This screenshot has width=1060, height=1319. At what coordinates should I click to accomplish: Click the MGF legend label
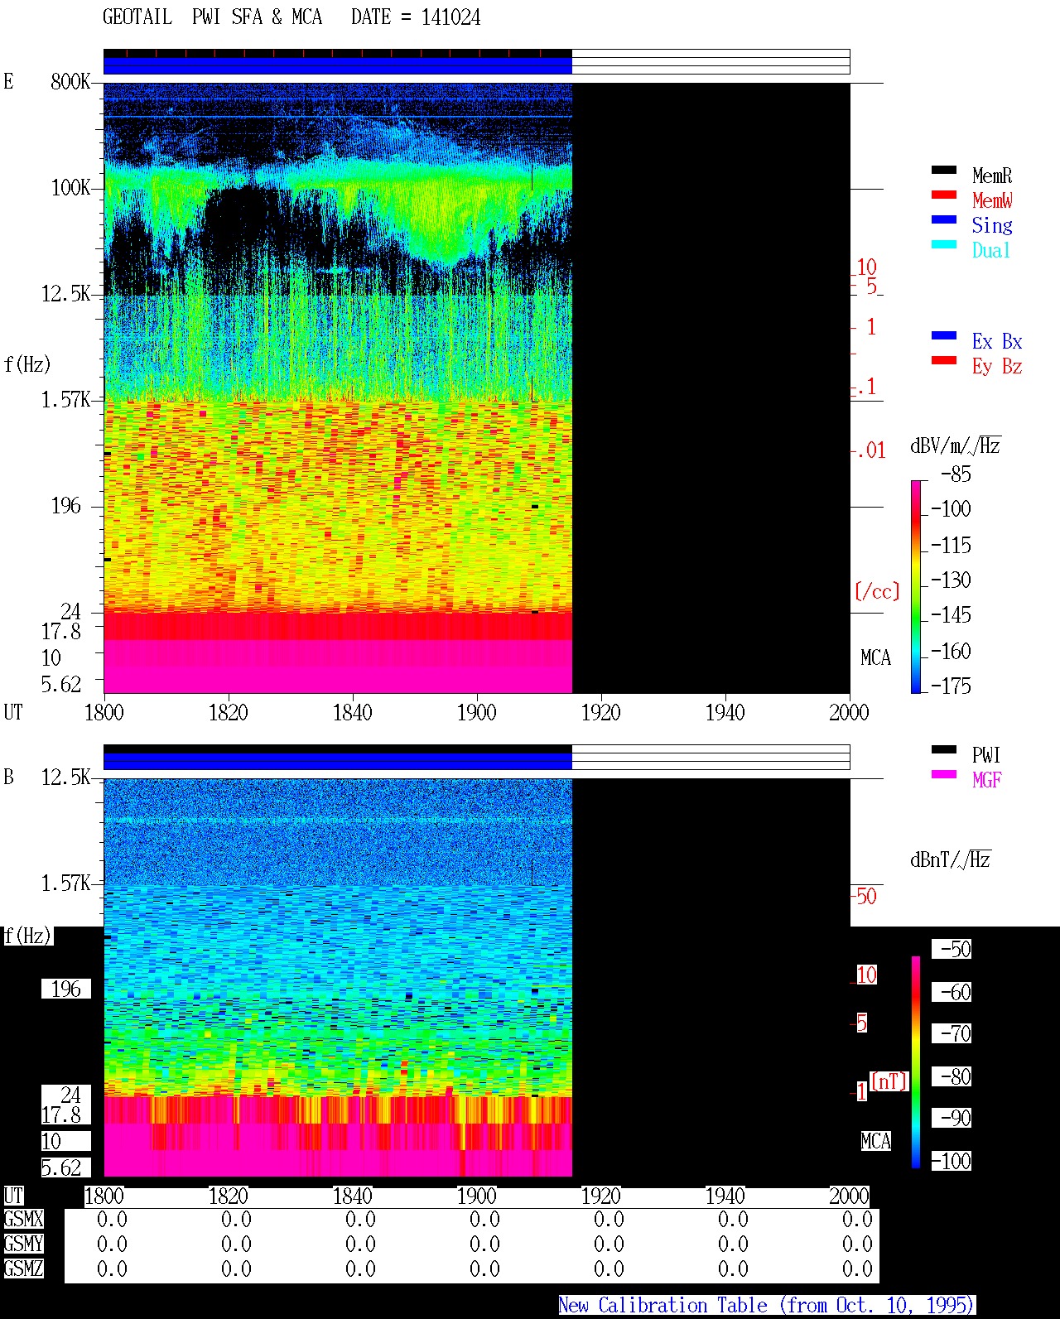pyautogui.click(x=986, y=780)
